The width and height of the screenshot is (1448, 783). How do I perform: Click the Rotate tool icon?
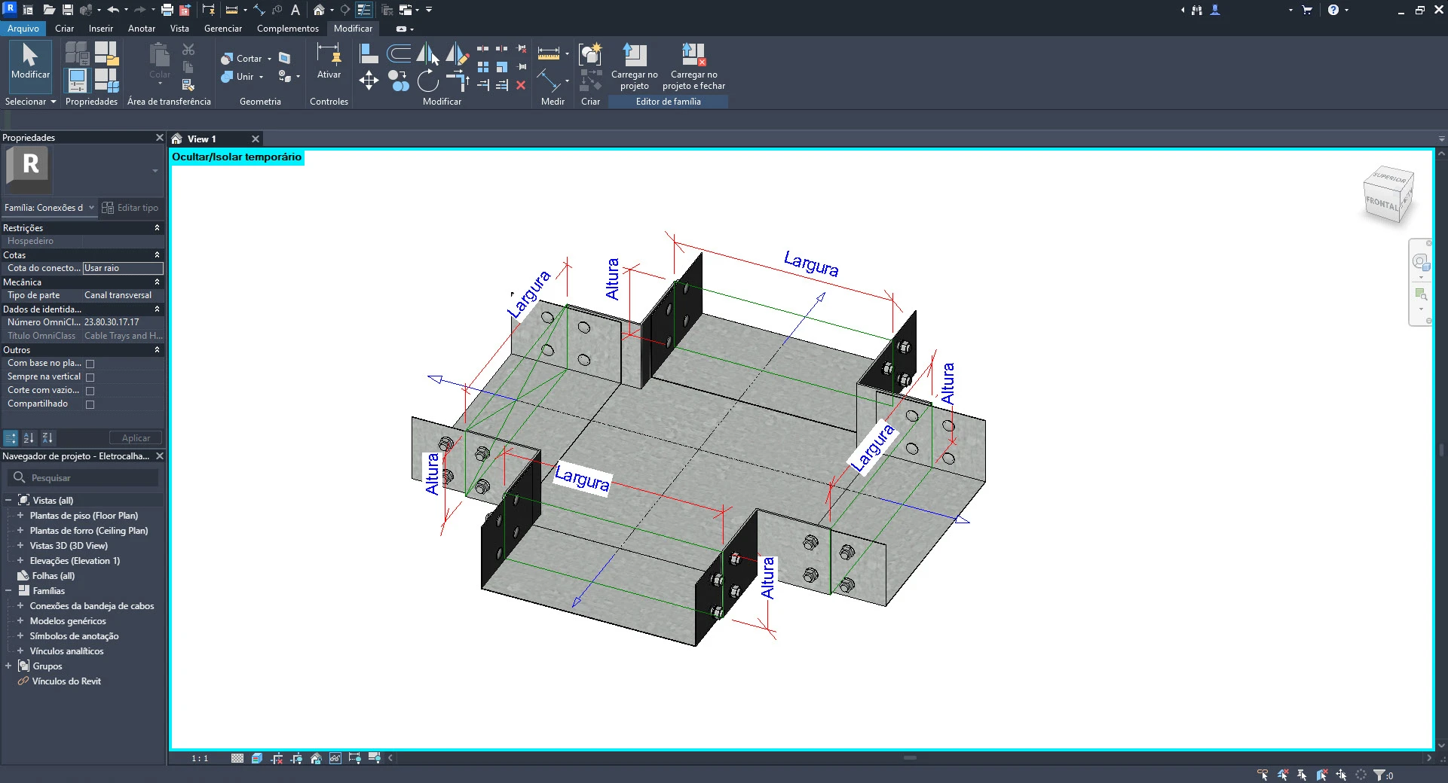coord(427,81)
